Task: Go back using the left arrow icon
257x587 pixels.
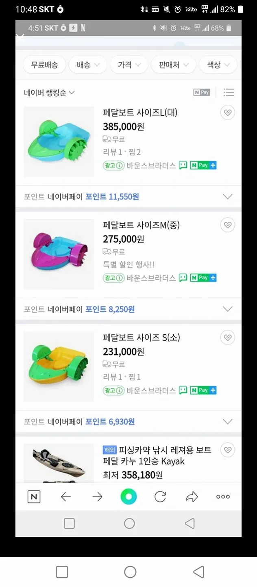Action: pos(65,497)
